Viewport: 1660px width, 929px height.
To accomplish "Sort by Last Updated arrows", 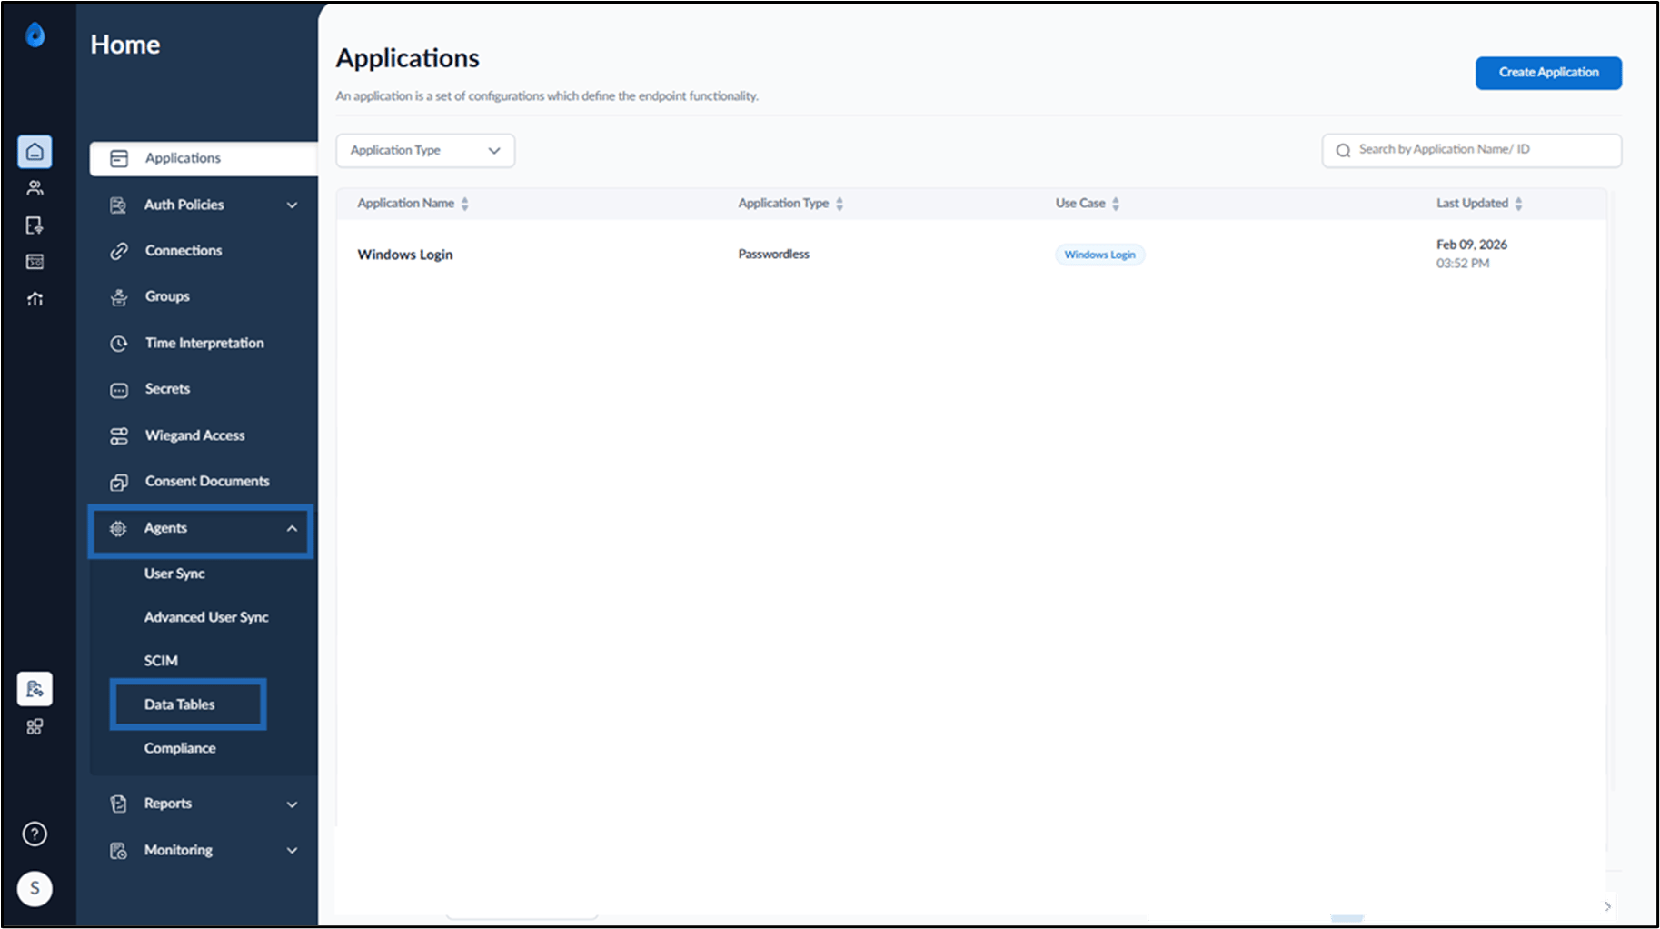I will click(1518, 204).
